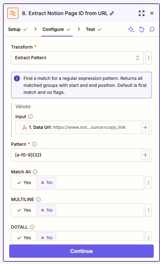The width and height of the screenshot is (160, 264).
Task: Click into the Pattern regex field
Action: 76,155
